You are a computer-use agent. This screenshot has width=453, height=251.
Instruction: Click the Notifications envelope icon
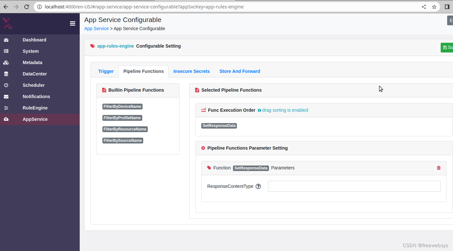(x=6, y=97)
